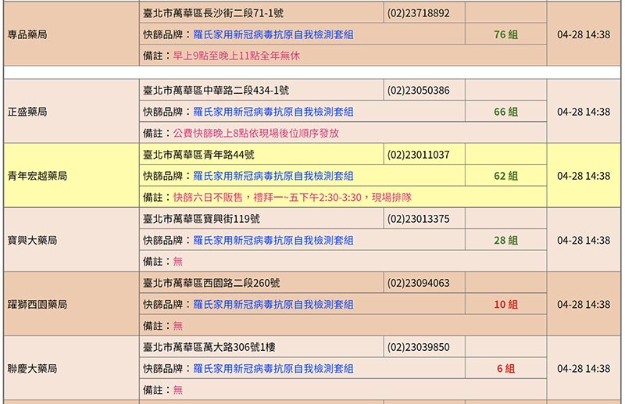This screenshot has width=625, height=404.
Task: Open the test kit brand link for 青年宏越藥局
Action: [273, 177]
